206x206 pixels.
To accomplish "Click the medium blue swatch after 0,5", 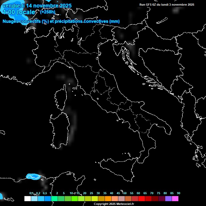I will [x=48, y=198].
